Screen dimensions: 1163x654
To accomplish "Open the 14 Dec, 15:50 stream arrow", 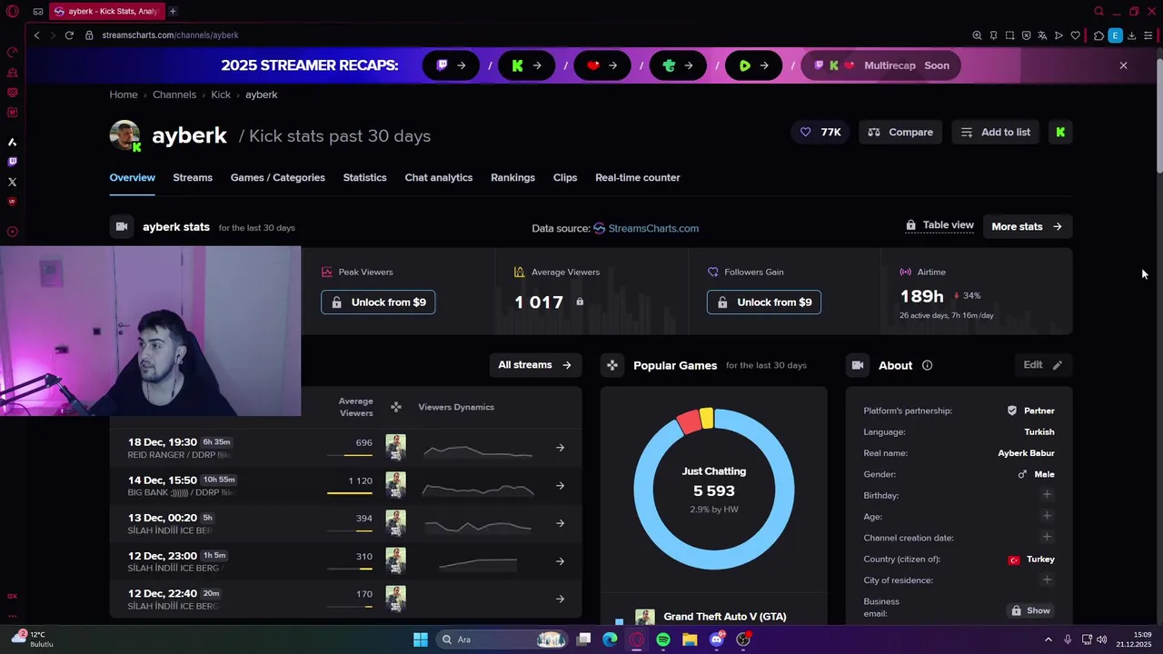I will [561, 485].
